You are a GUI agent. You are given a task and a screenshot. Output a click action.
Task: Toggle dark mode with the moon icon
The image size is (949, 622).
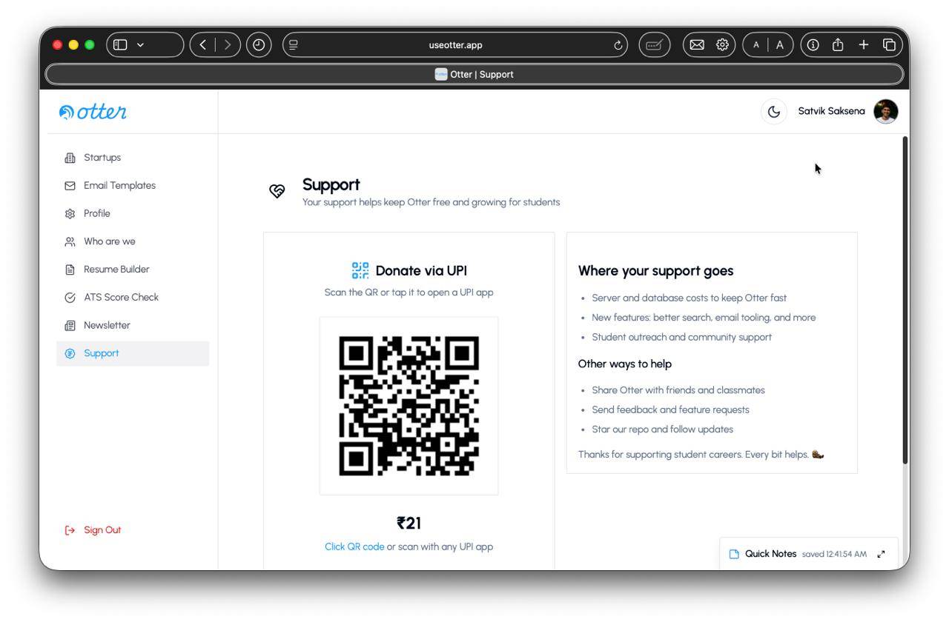coord(774,112)
